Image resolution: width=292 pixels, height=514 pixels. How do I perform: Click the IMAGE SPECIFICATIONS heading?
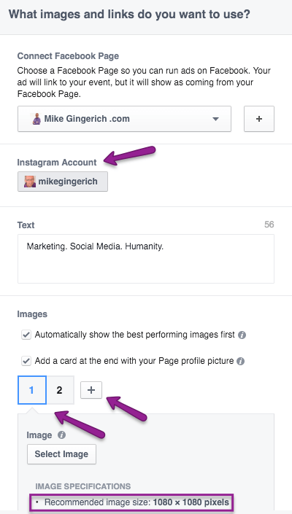pyautogui.click(x=83, y=486)
